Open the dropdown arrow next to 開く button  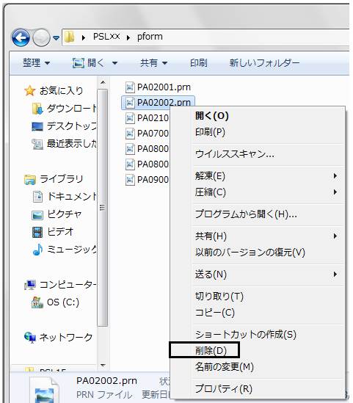click(114, 63)
